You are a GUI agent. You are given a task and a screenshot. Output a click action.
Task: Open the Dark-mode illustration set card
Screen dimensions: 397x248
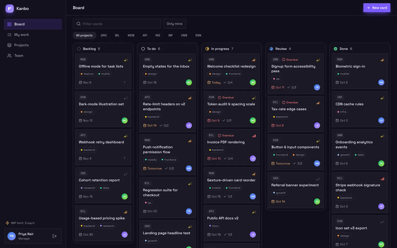point(103,109)
